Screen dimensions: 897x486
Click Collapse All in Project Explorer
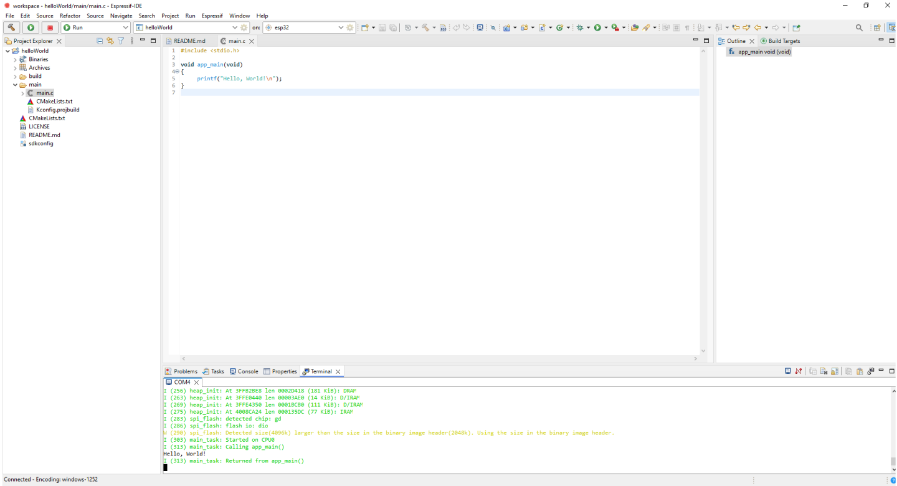tap(100, 41)
